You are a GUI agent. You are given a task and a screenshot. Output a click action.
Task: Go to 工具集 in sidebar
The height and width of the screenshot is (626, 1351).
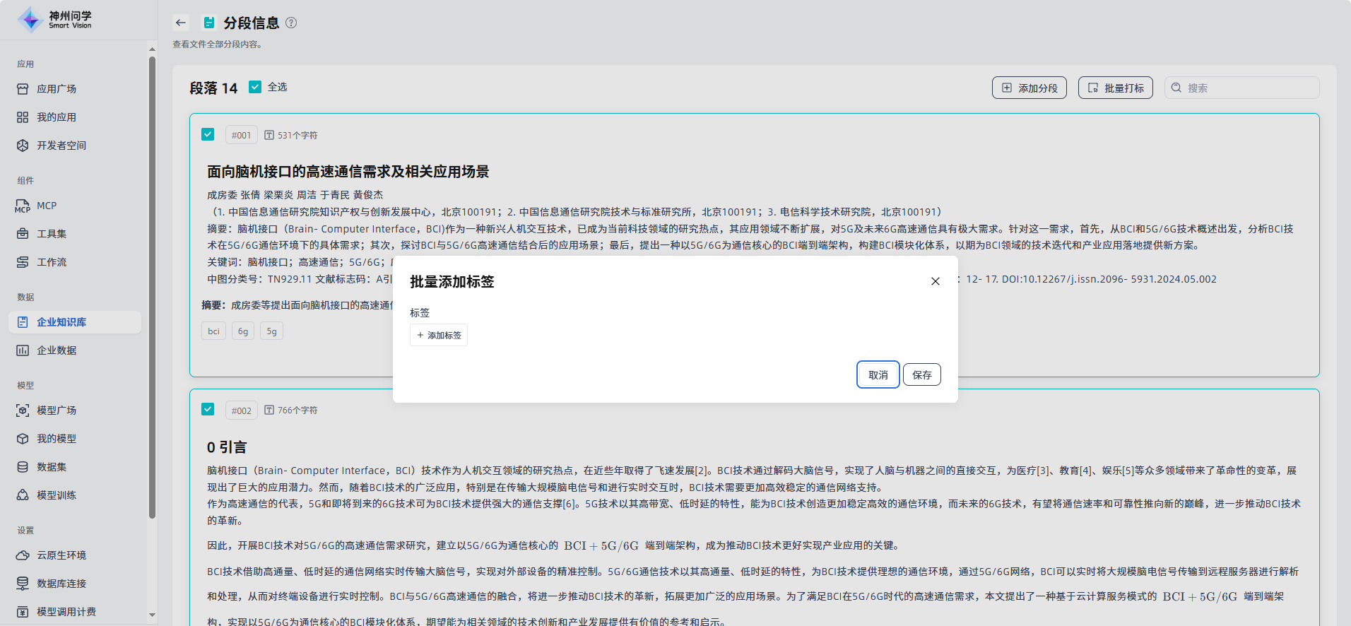point(52,234)
